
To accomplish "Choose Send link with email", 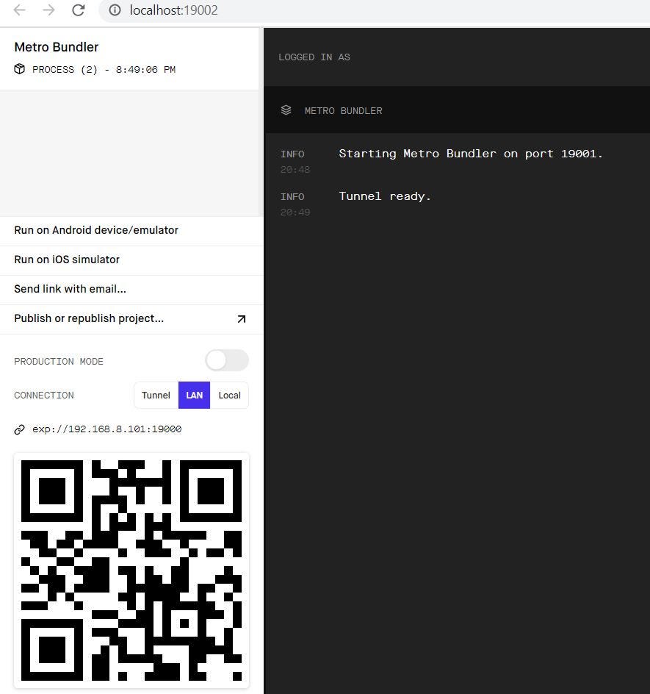I will 70,289.
